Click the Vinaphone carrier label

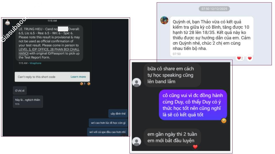tap(36, 63)
